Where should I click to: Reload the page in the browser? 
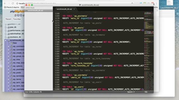13,3
